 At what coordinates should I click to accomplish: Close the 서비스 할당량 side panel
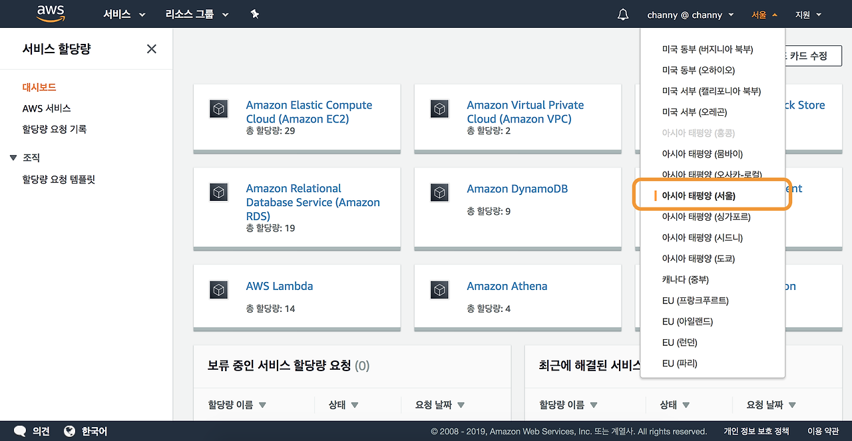pos(152,49)
